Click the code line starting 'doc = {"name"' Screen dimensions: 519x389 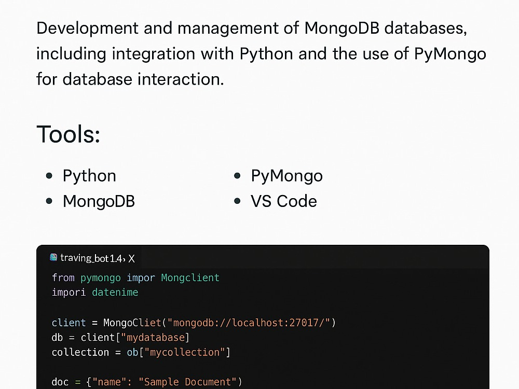point(147,382)
